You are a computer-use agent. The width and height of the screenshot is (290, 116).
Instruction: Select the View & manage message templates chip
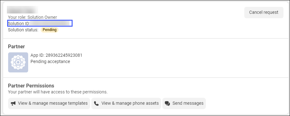pos(49,103)
